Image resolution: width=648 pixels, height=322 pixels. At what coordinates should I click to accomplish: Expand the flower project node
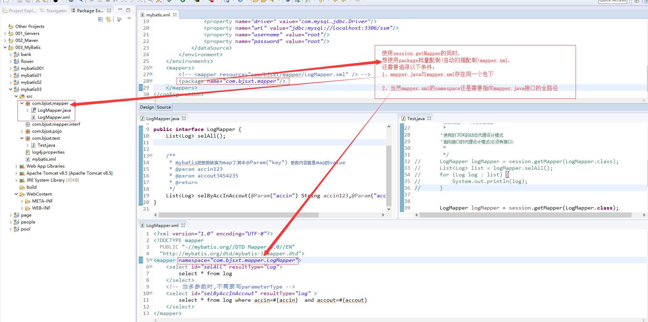point(10,61)
